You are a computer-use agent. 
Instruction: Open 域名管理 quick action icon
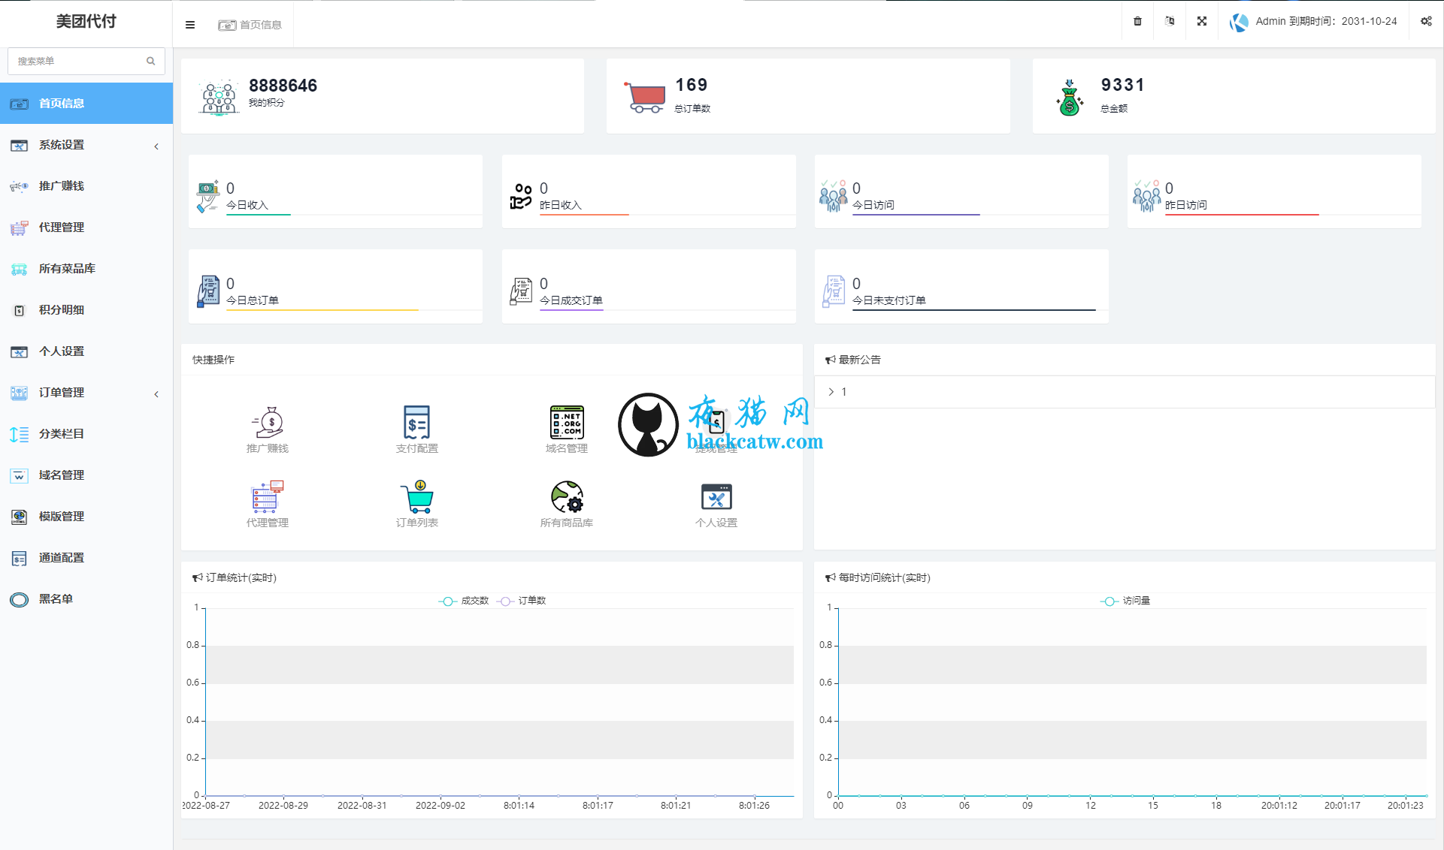pos(567,423)
